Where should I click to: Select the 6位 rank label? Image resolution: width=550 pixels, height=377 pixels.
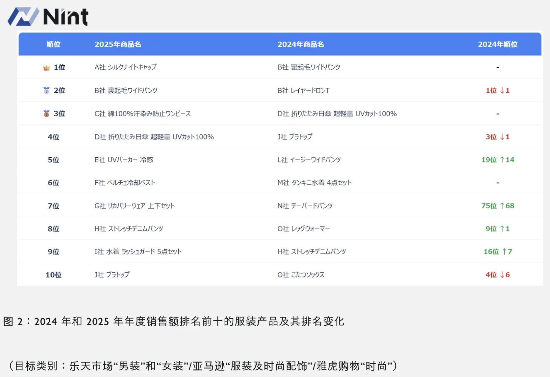point(54,183)
